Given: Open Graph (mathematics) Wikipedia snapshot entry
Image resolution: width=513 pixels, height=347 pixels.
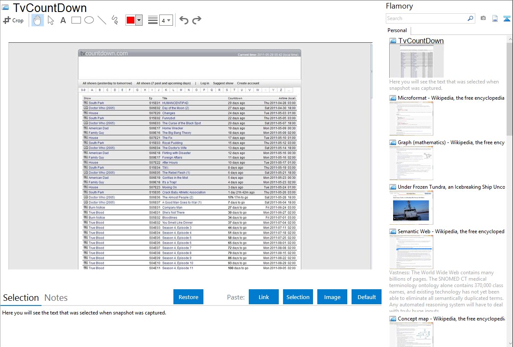Looking at the screenshot, I should click(x=451, y=142).
